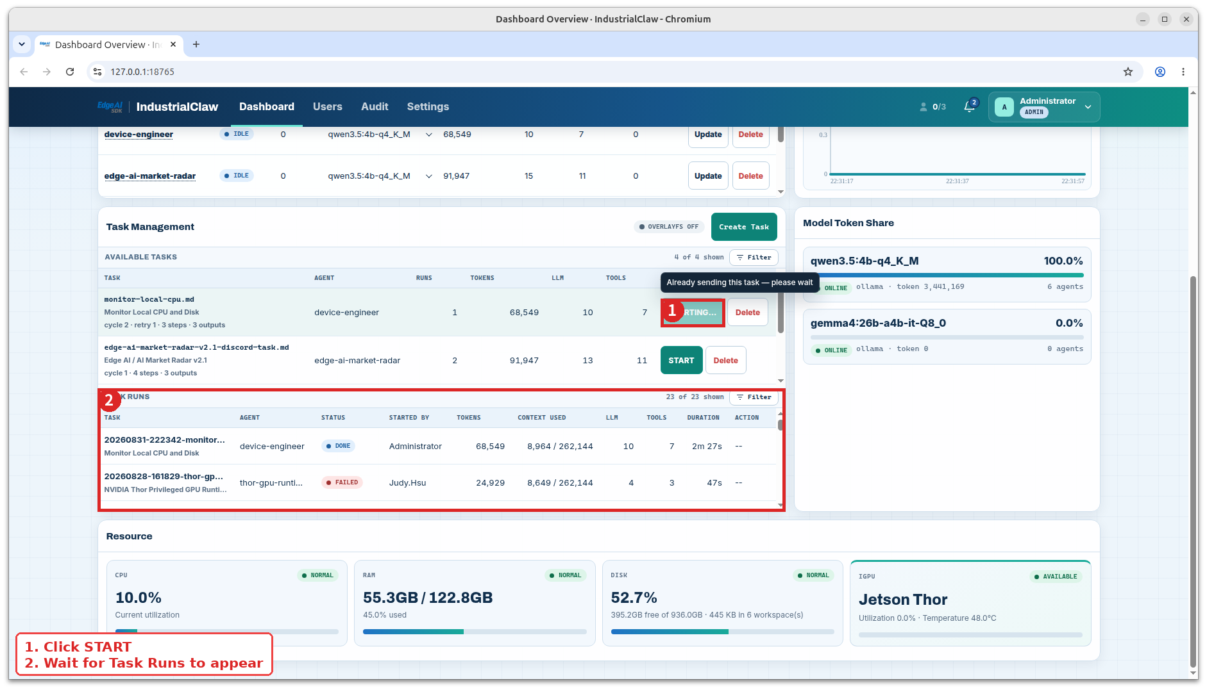This screenshot has height=690, width=1207.
Task: Switch to the Users tab
Action: tap(327, 106)
